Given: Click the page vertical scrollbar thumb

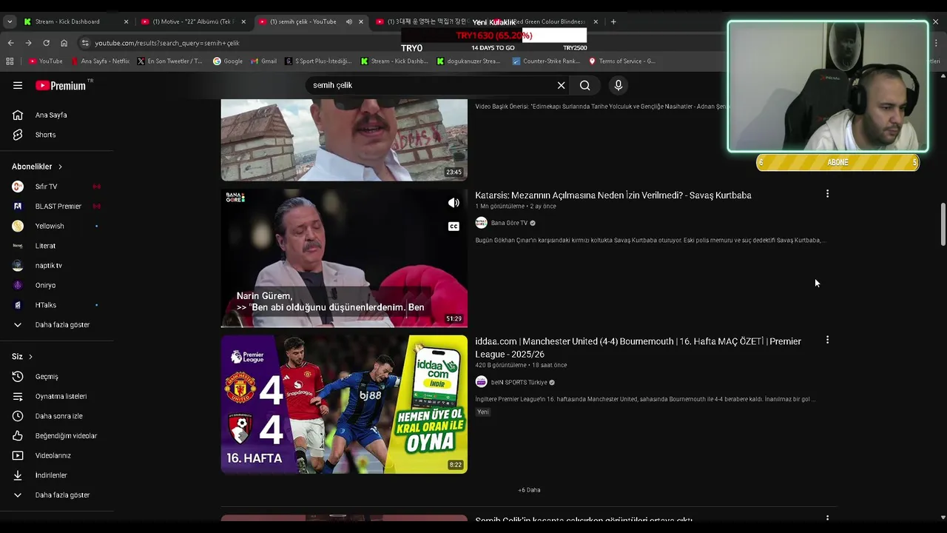Looking at the screenshot, I should (x=943, y=224).
